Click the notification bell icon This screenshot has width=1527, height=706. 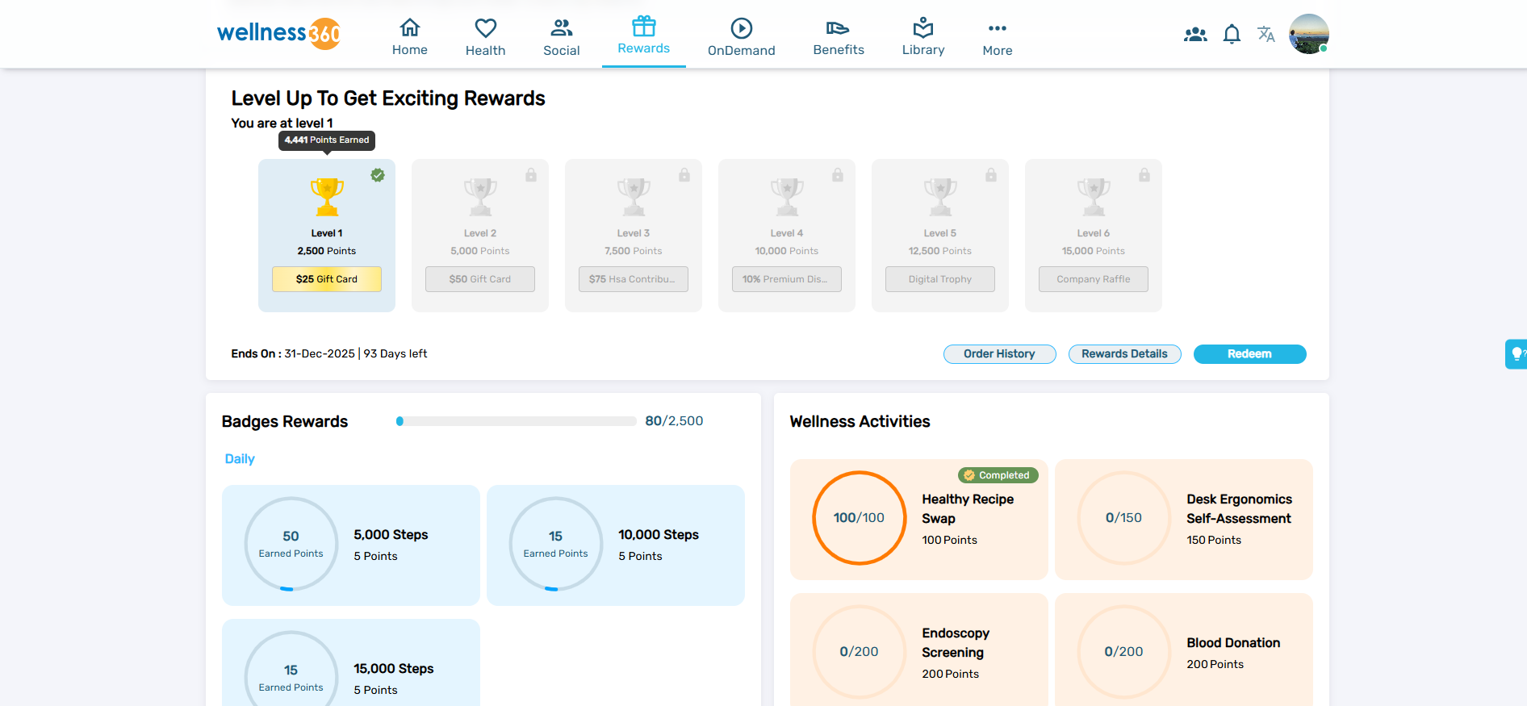(1231, 34)
